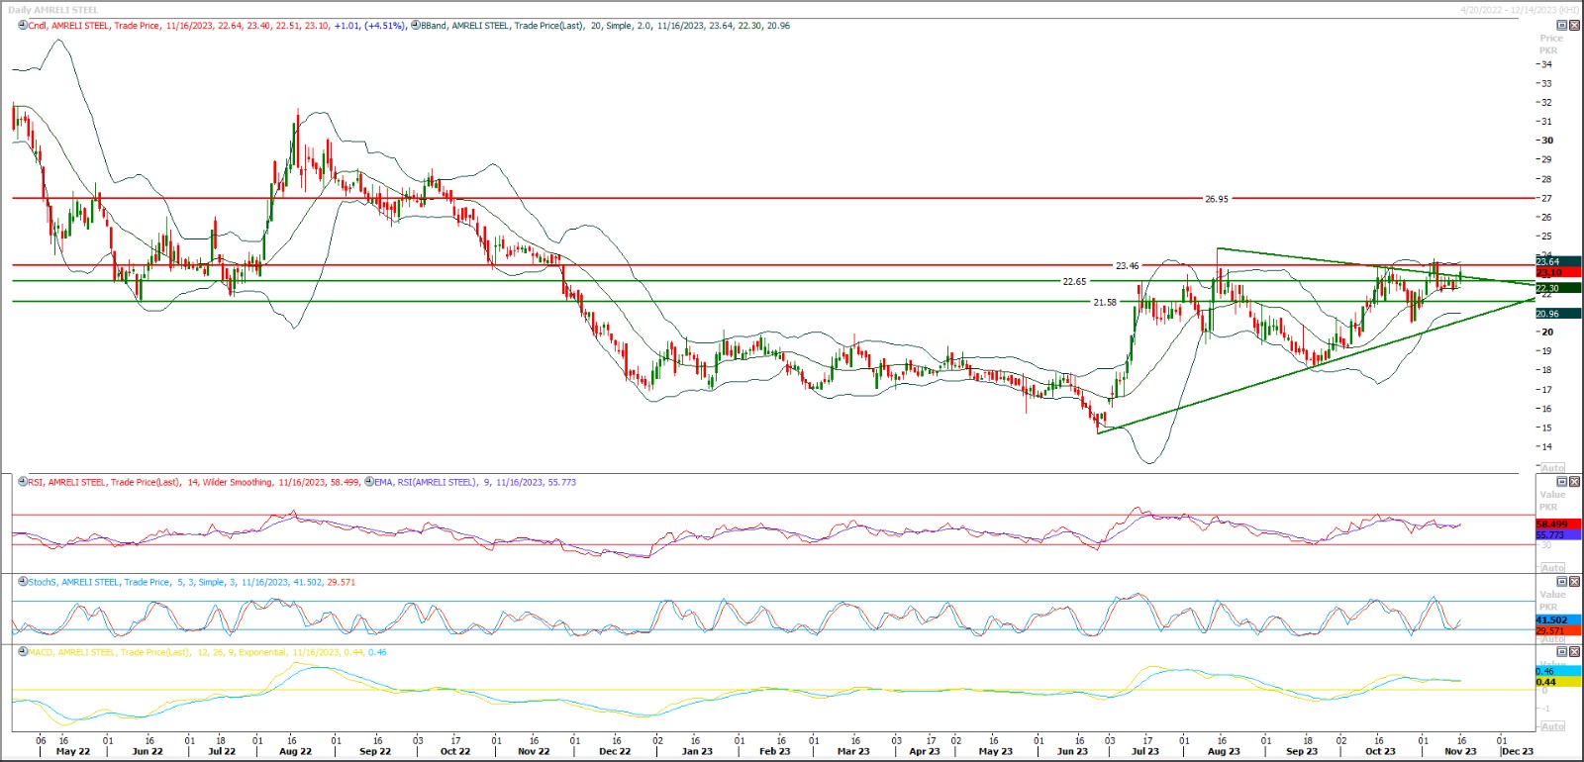
Task: Click the clock icon beside the StochS legend
Action: [23, 582]
